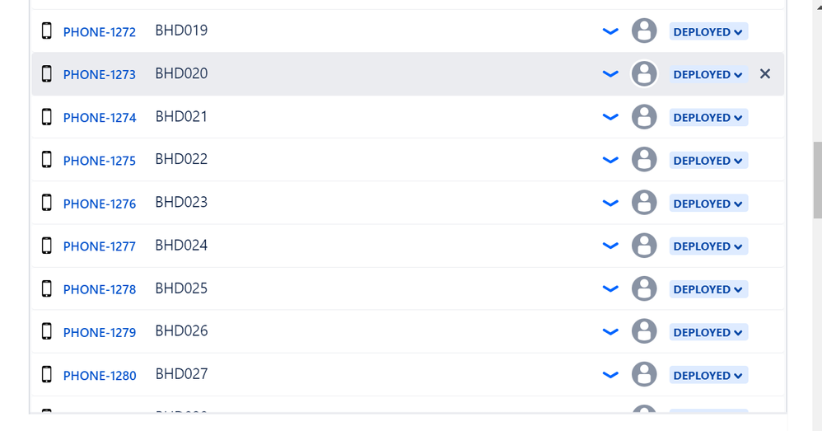Open the DEPLOYED status dropdown for BHD022
Viewport: 822px width, 431px height.
(x=708, y=161)
